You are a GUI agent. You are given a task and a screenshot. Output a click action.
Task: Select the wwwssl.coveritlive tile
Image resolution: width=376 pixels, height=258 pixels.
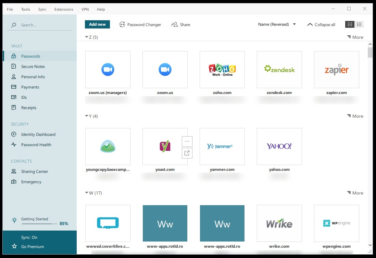[x=108, y=223]
